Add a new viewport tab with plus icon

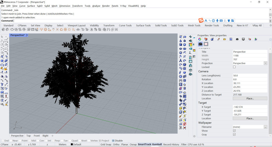coord(52,136)
